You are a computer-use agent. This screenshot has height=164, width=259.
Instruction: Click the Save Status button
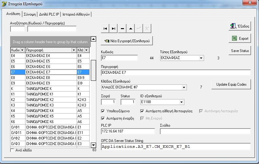click(240, 50)
